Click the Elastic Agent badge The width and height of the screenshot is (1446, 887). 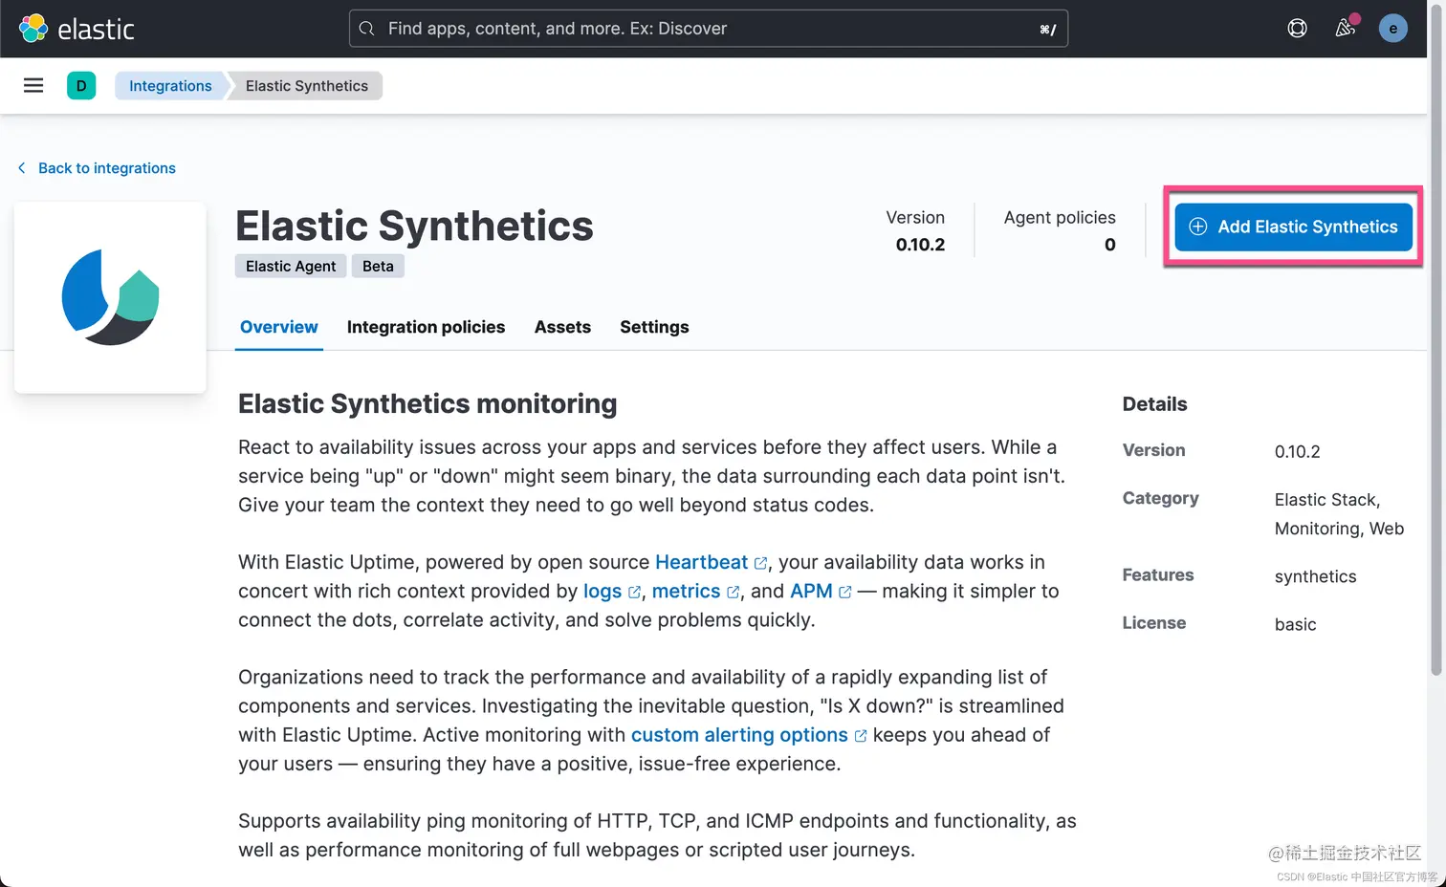[291, 266]
